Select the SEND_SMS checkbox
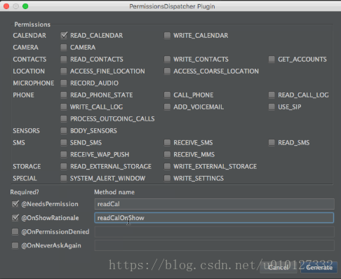The width and height of the screenshot is (341, 279). [x=64, y=142]
